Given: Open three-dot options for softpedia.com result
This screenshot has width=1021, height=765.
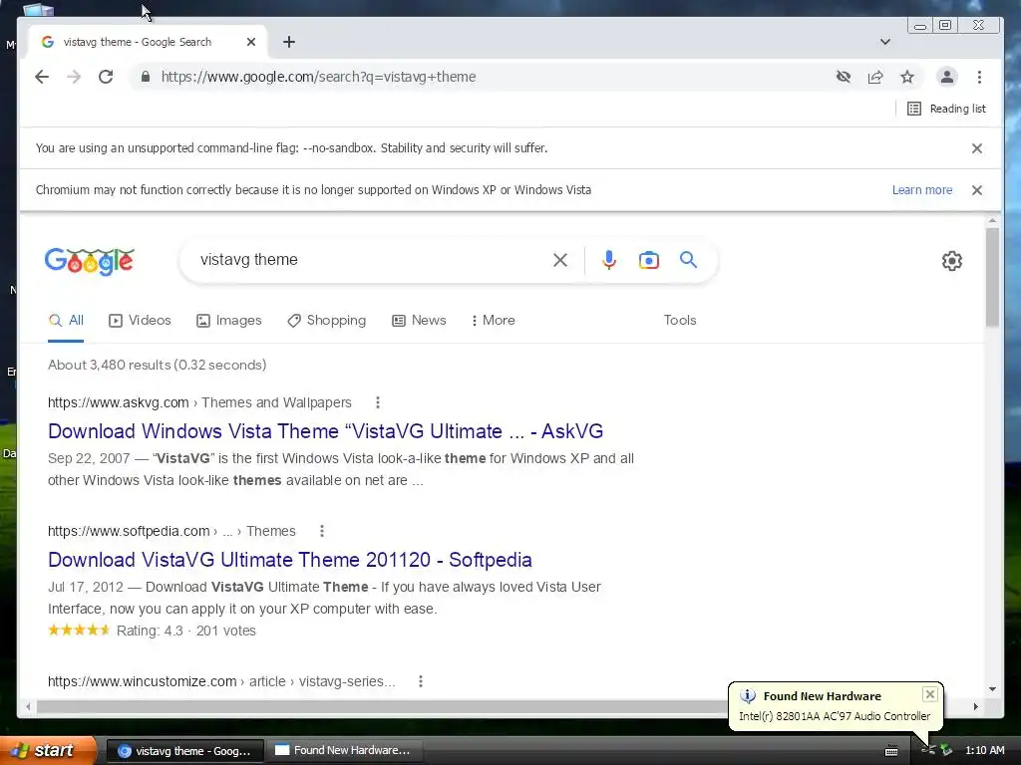Looking at the screenshot, I should pos(322,532).
